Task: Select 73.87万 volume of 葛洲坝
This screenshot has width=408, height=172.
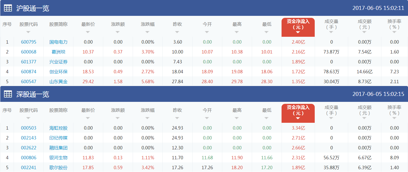Action: (331, 52)
